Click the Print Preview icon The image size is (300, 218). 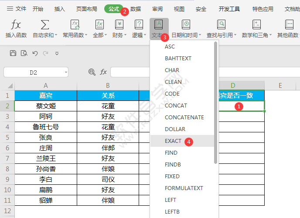[x=24, y=53]
